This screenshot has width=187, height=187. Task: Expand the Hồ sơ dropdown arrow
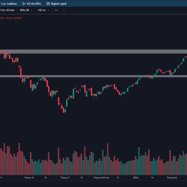pos(48,10)
